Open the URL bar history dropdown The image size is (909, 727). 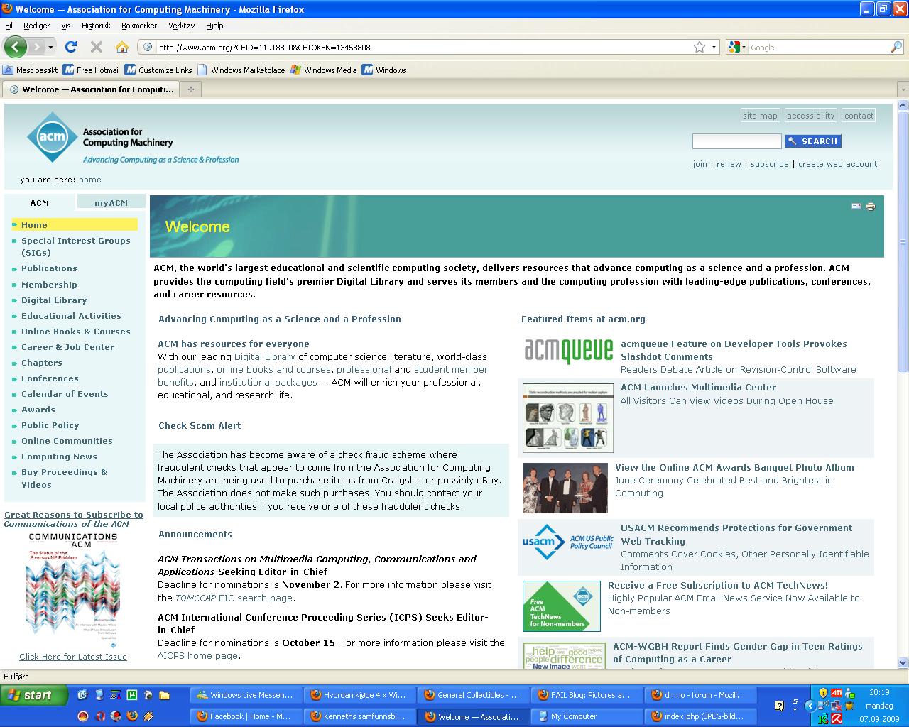714,47
